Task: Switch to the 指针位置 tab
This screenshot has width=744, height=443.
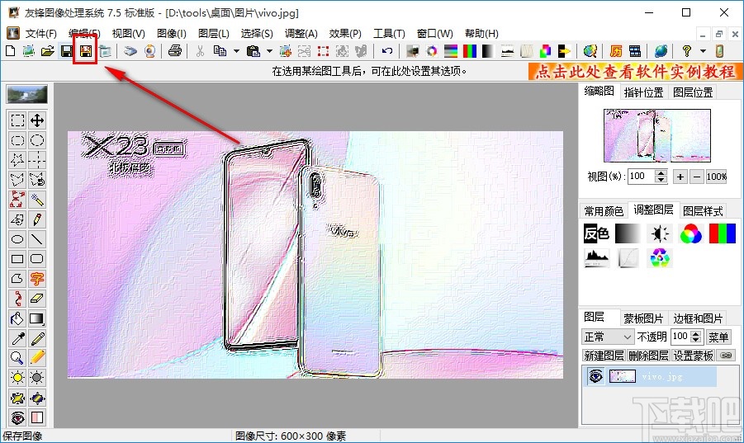Action: coord(643,92)
